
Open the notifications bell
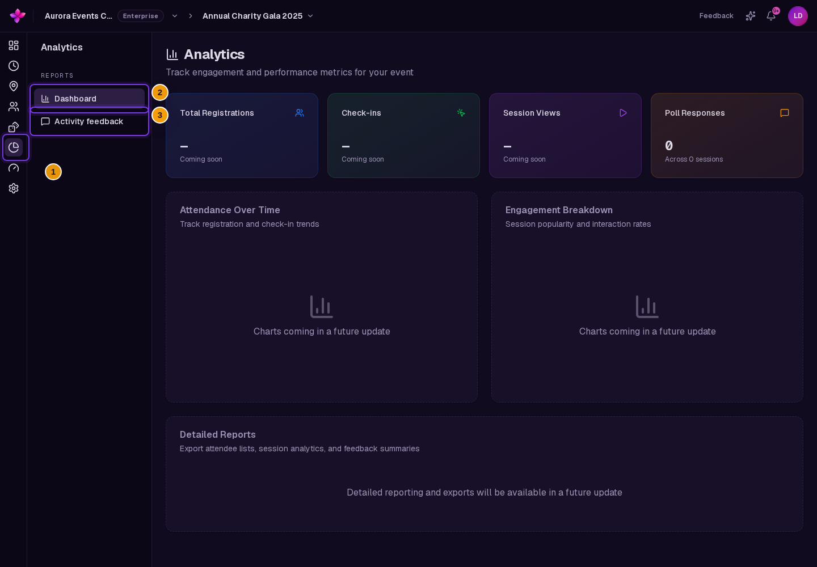pyautogui.click(x=771, y=16)
